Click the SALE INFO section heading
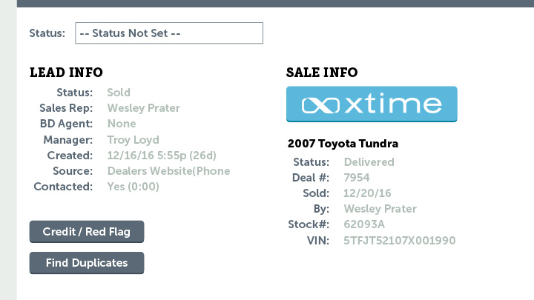Screen dimensions: 534x300 click(322, 73)
